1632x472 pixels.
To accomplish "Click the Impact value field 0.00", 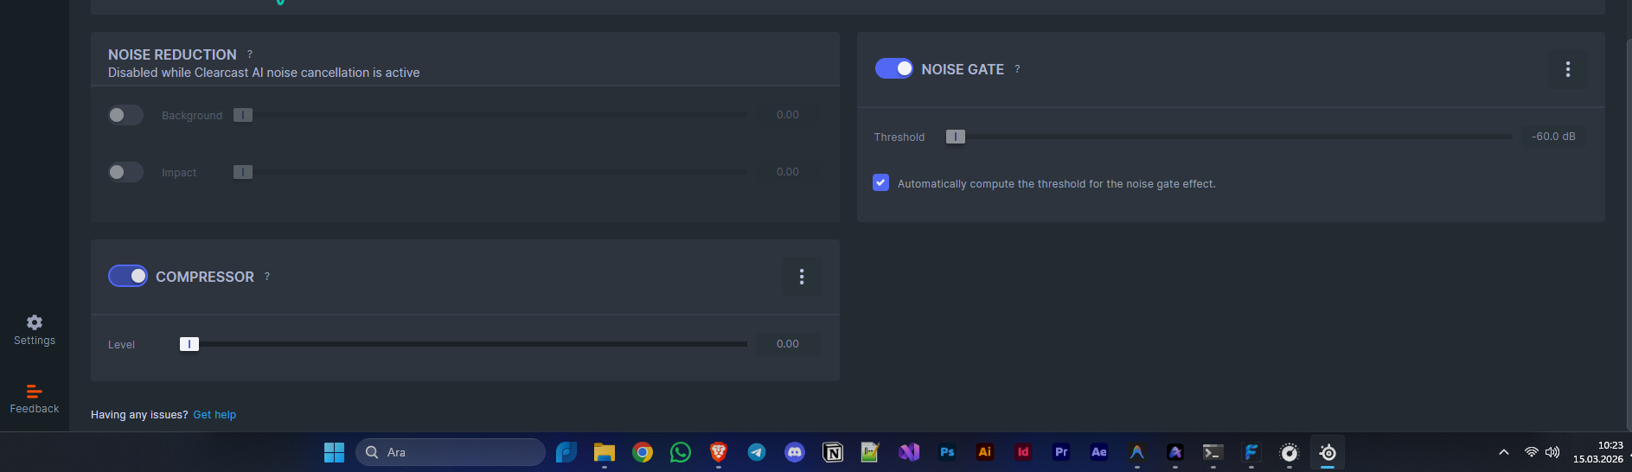I will (x=788, y=172).
